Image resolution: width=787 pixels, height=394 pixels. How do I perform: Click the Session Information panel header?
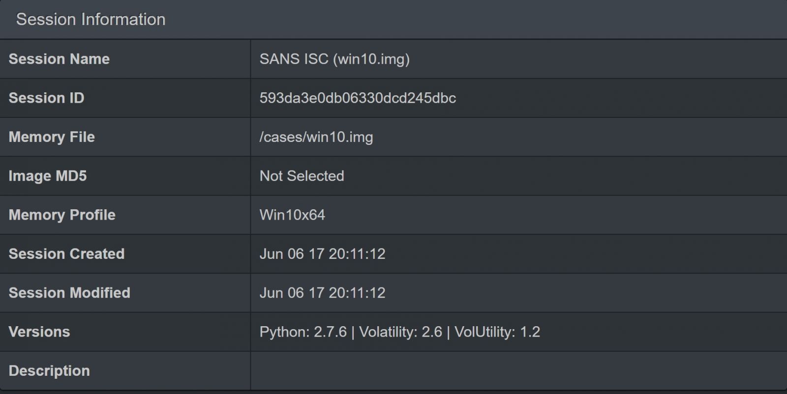(x=393, y=20)
